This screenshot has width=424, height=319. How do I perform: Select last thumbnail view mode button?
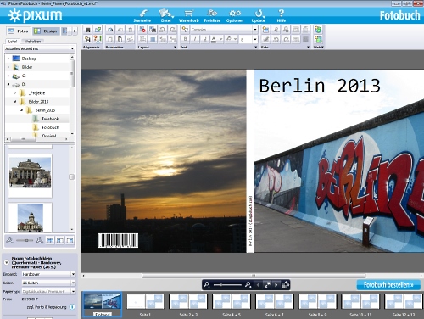click(70, 241)
